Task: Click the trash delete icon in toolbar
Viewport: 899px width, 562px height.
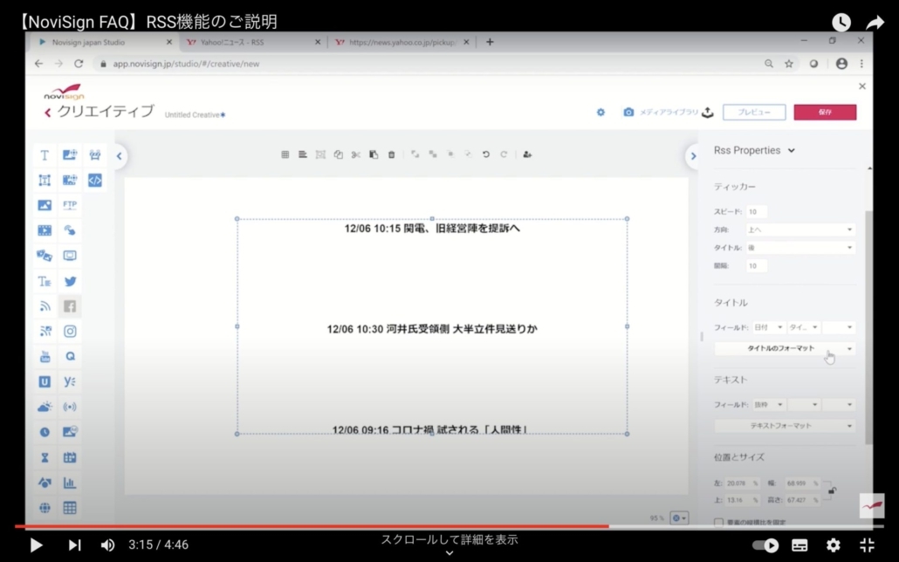Action: tap(391, 154)
